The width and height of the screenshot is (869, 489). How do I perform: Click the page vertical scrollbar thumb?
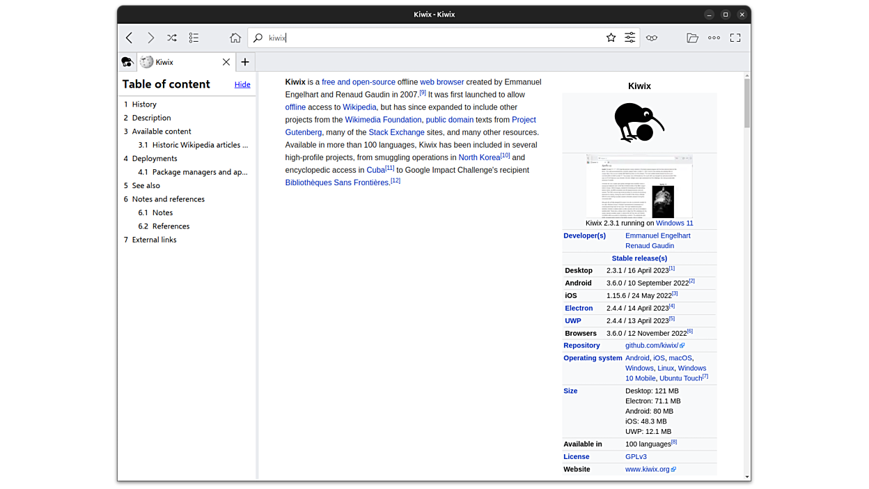[x=747, y=102]
